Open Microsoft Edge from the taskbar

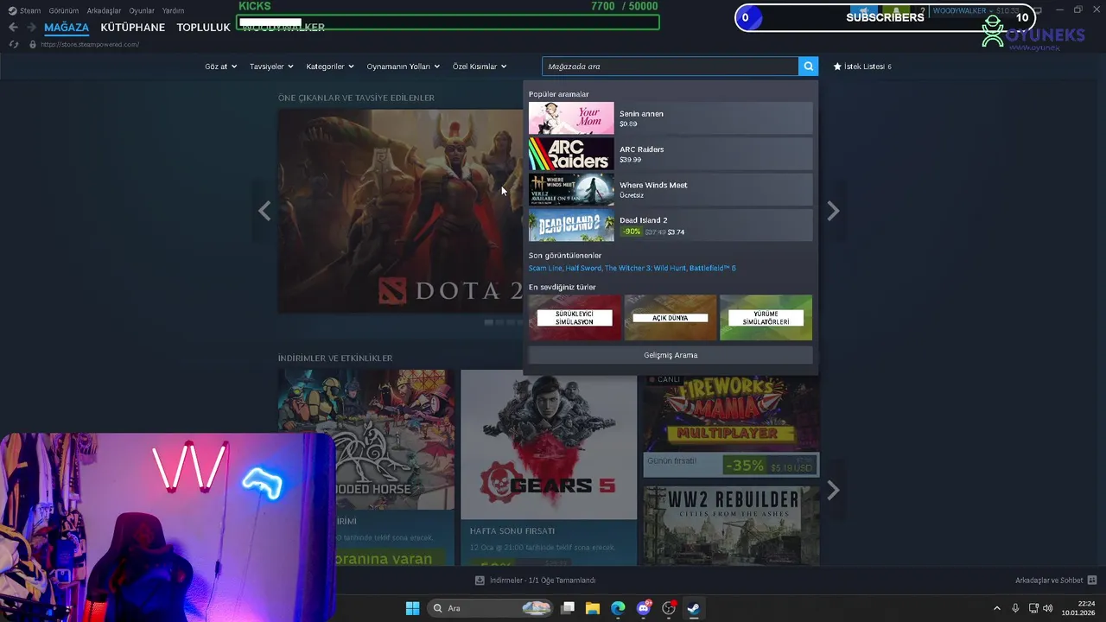click(618, 608)
